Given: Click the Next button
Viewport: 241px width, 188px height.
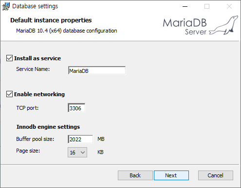Looking at the screenshot, I should (x=171, y=175).
